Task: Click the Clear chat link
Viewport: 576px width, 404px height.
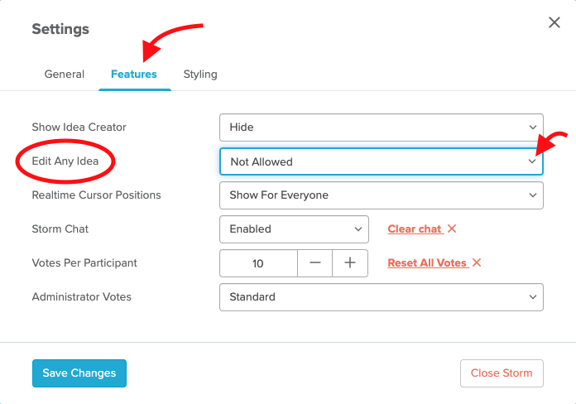Action: click(x=415, y=229)
